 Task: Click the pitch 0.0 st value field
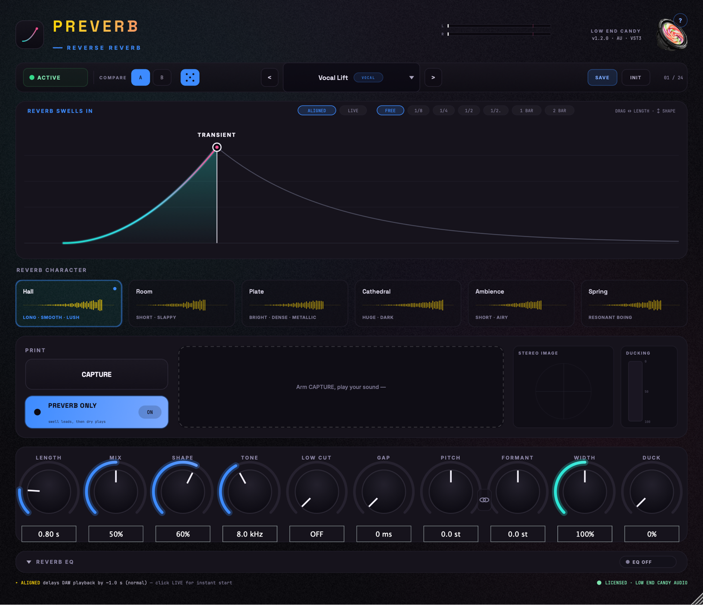tap(451, 534)
